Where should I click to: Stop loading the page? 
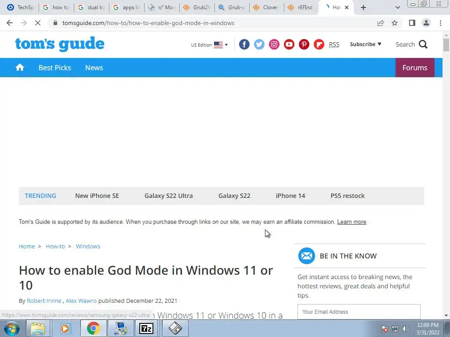pyautogui.click(x=38, y=23)
